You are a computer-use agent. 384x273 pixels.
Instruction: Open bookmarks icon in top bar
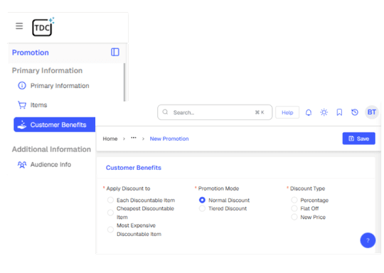click(x=339, y=112)
